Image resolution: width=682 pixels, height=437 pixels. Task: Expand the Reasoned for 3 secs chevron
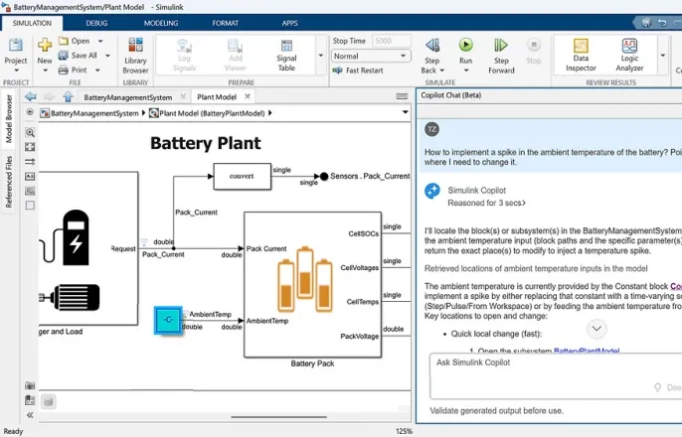coord(524,203)
